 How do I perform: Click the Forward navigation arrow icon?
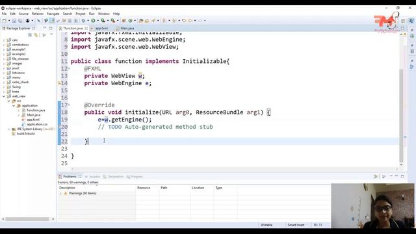[200, 21]
